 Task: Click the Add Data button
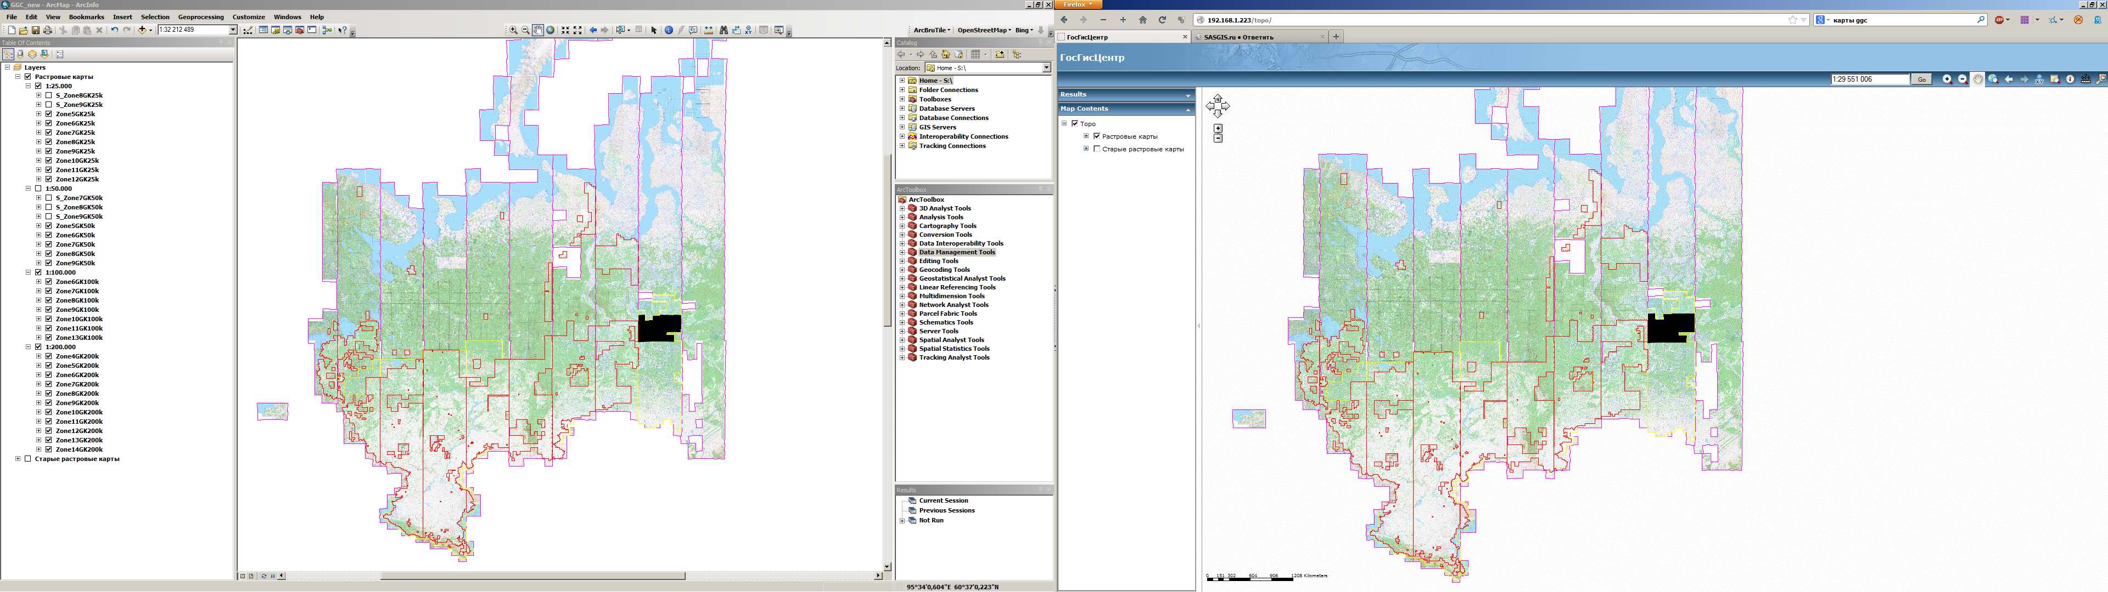142,30
